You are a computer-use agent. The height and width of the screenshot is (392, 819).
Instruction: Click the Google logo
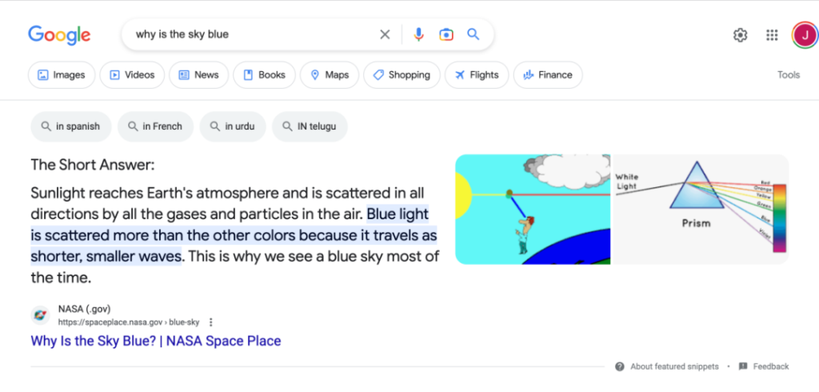[59, 35]
